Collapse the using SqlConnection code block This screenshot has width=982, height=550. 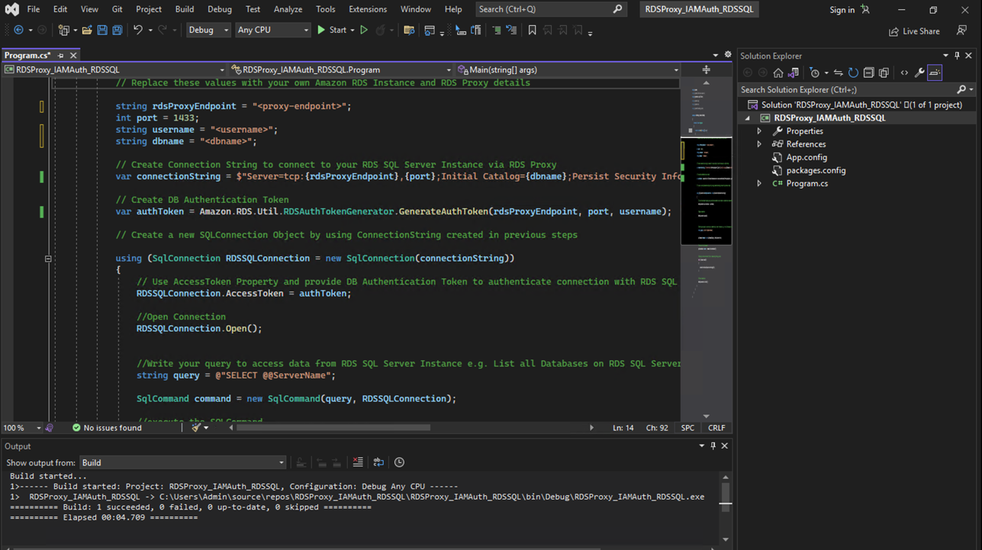(48, 259)
